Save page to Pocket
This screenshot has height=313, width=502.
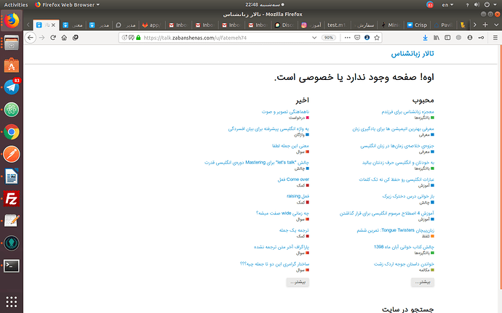pyautogui.click(x=357, y=38)
